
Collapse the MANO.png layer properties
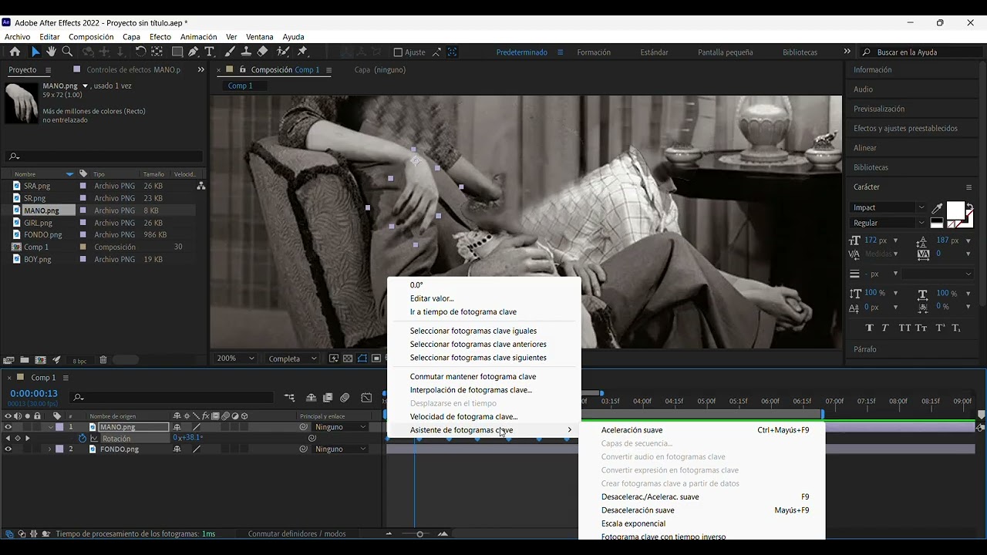click(50, 427)
